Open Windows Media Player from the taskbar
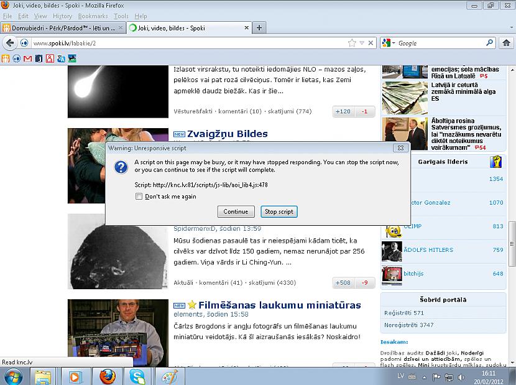516x385 pixels. coord(75,376)
